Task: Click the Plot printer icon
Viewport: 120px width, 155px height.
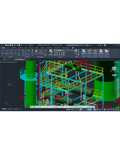Action: pyautogui.click(x=19, y=45)
